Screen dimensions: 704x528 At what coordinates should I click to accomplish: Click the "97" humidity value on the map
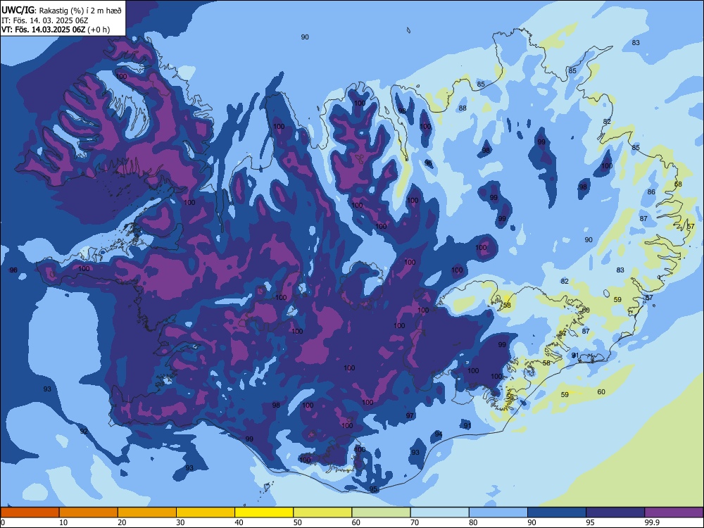pyautogui.click(x=410, y=416)
